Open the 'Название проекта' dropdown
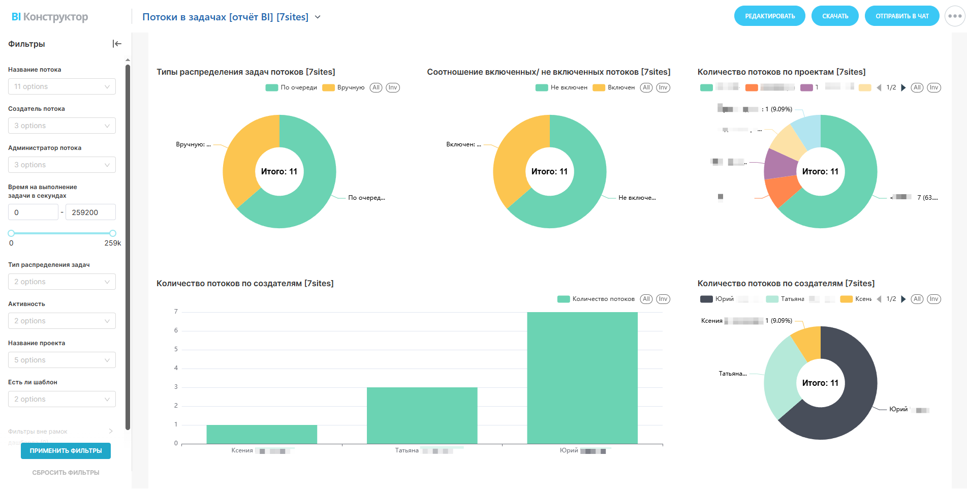Image resolution: width=967 pixels, height=489 pixels. pos(61,360)
